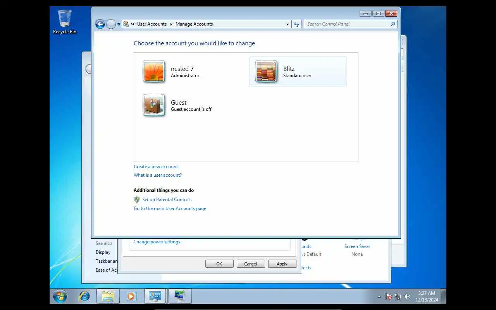Select the nested 7 account picture
Screen dimensions: 496x310
coord(154,72)
